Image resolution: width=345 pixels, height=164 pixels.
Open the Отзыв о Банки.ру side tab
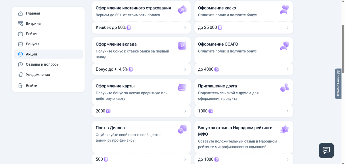(x=338, y=84)
